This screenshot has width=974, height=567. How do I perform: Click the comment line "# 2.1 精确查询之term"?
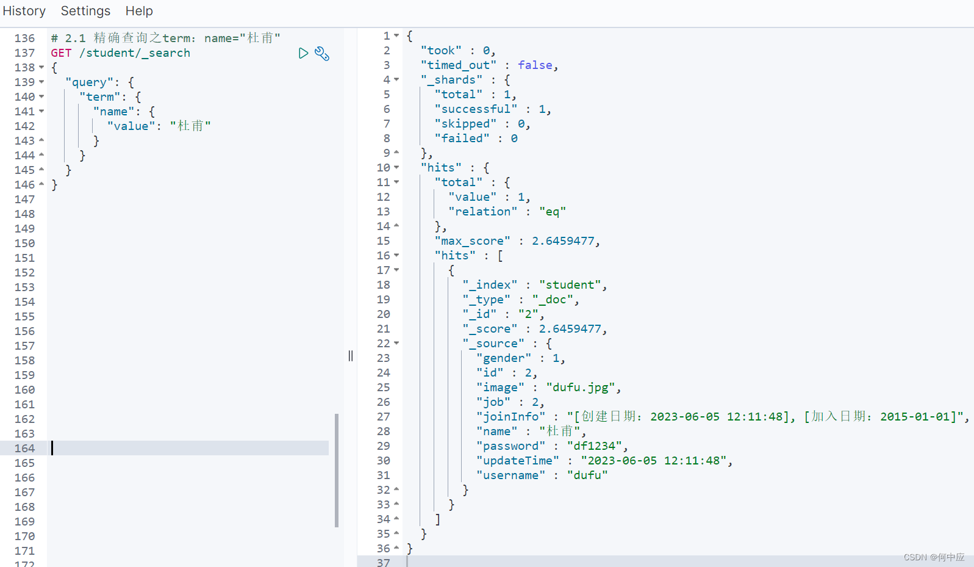pyautogui.click(x=166, y=38)
